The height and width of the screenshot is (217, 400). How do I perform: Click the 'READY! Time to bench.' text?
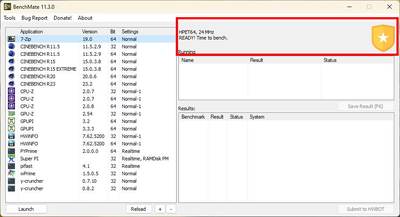point(203,38)
